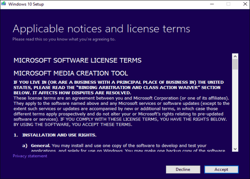Click the license scrollbar up arrow
The height and width of the screenshot is (179, 250).
coord(235,56)
